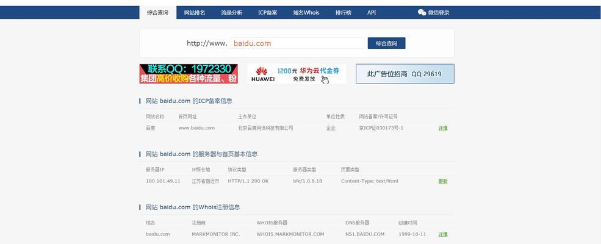Click 微信登录 link text

point(439,13)
